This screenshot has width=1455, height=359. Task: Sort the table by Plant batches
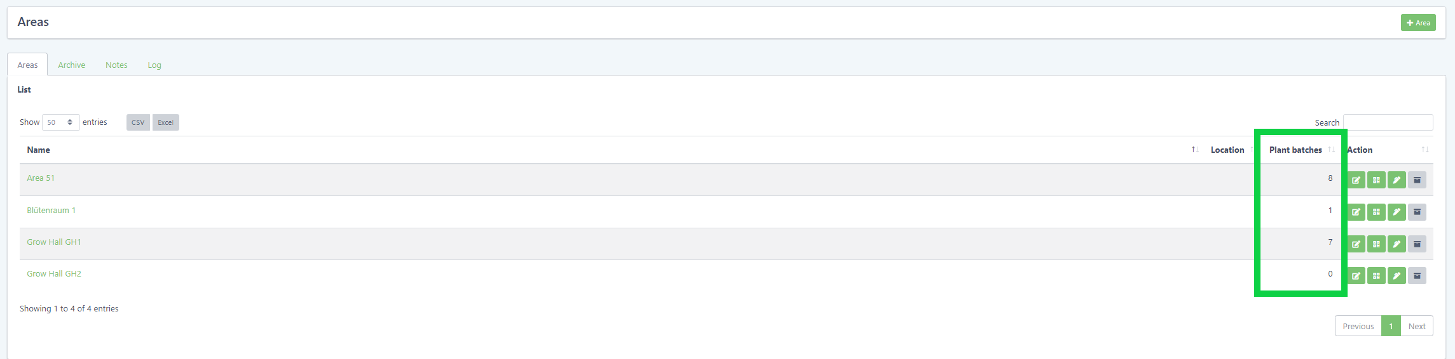[1295, 150]
